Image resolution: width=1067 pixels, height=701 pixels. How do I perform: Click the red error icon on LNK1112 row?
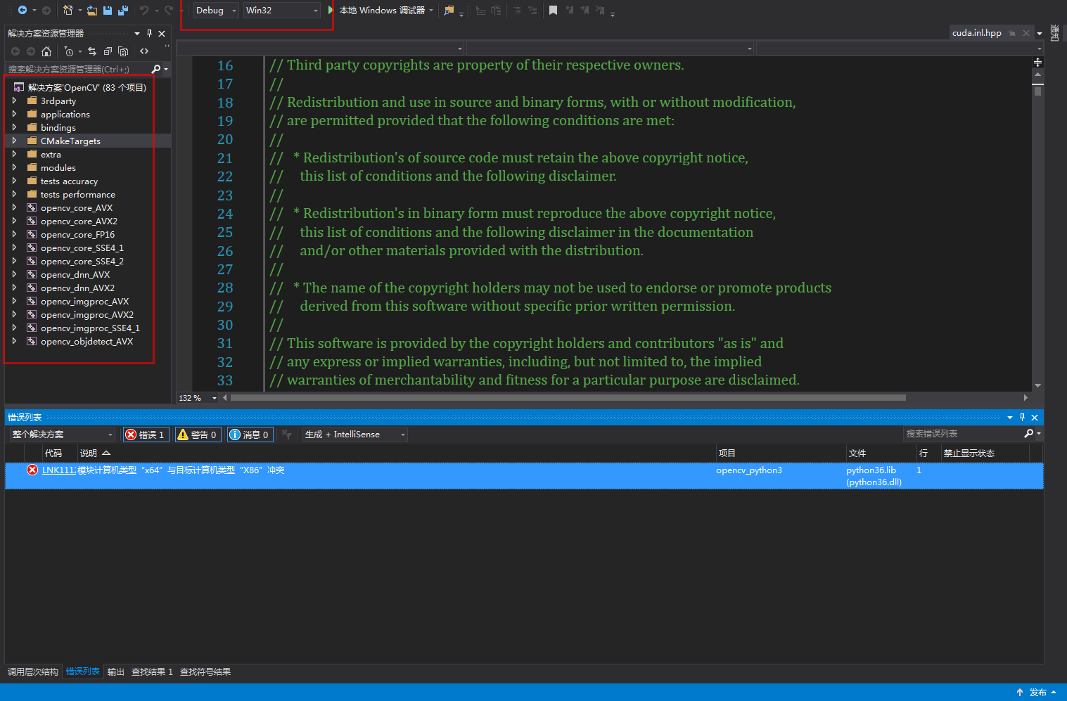pyautogui.click(x=32, y=470)
